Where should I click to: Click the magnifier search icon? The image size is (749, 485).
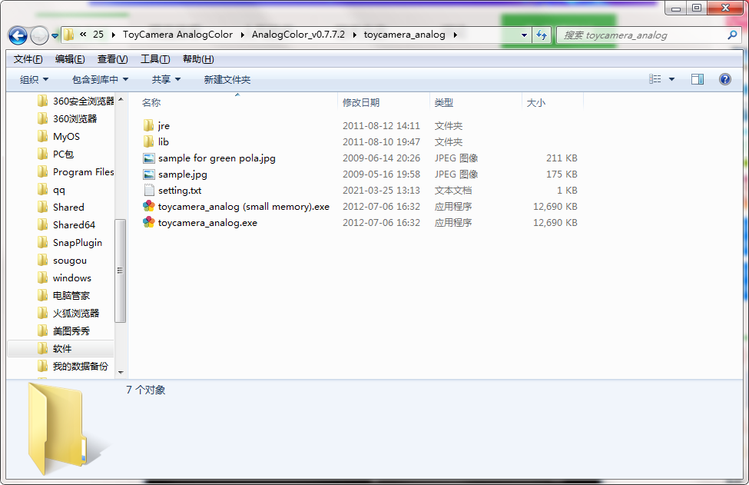(x=732, y=35)
